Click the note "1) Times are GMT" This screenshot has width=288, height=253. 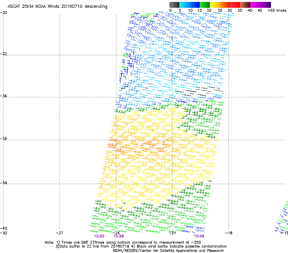click(x=72, y=242)
